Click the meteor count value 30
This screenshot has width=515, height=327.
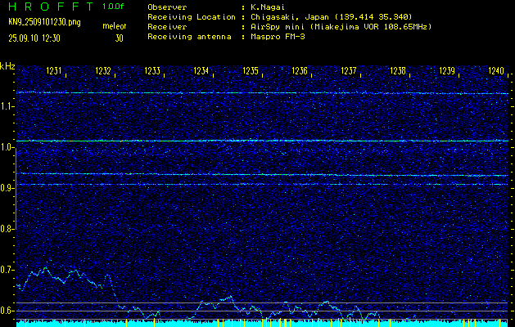pyautogui.click(x=119, y=38)
